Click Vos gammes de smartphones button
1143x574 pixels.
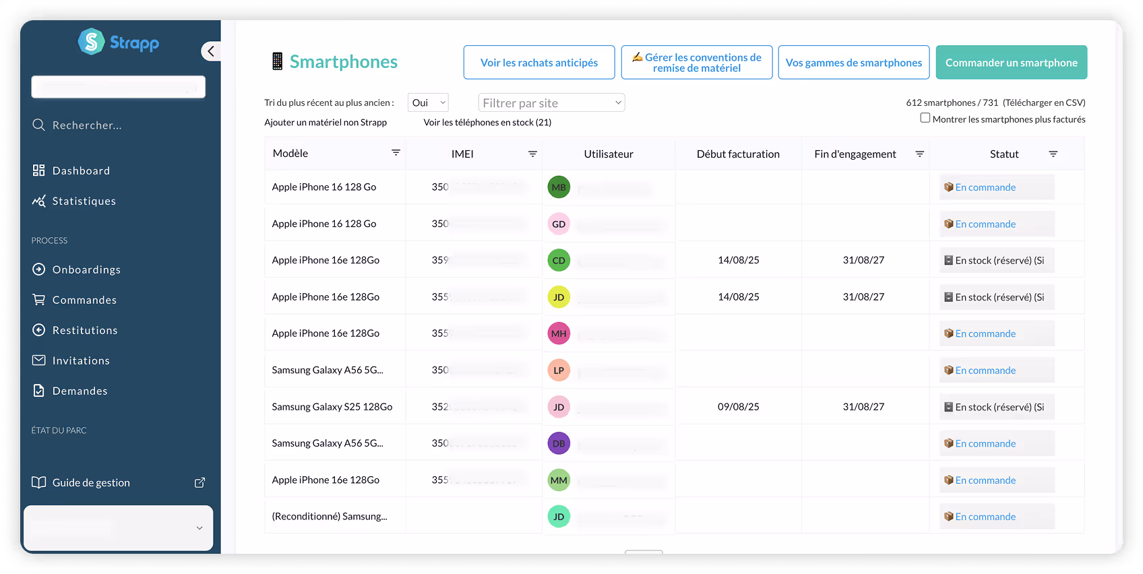coord(854,63)
